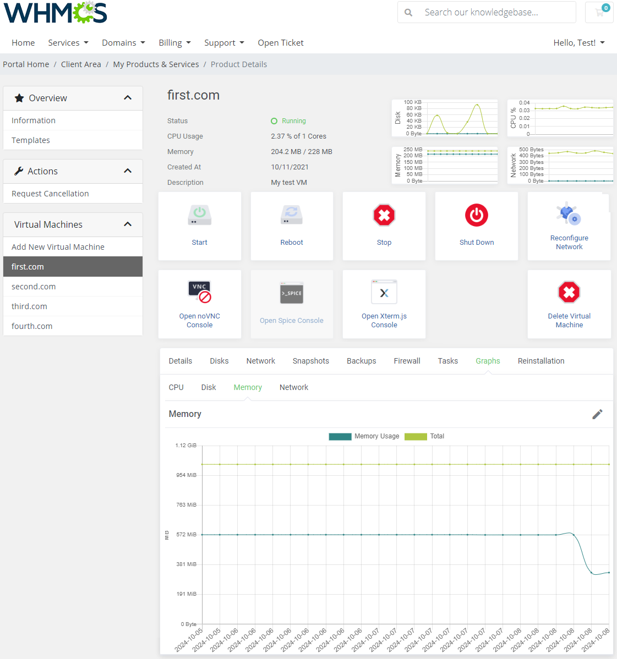Screen dimensions: 617x659
Task: Switch to the Reinstallation tab
Action: click(x=541, y=361)
